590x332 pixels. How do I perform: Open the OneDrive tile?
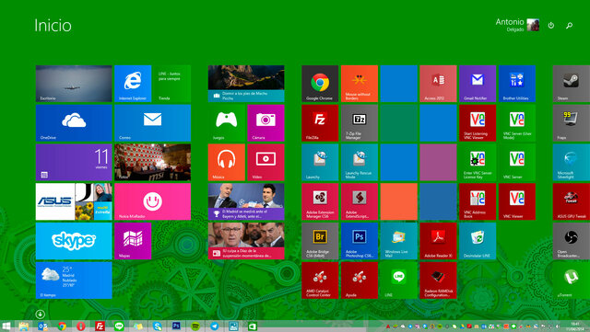(x=74, y=123)
